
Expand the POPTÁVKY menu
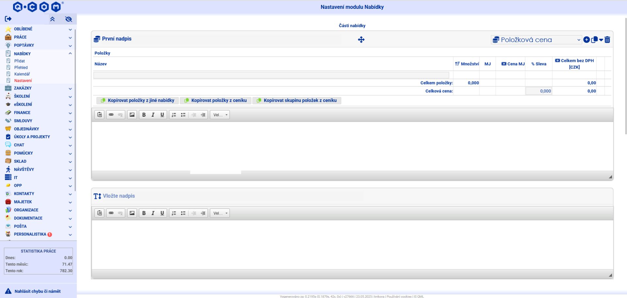[38, 45]
